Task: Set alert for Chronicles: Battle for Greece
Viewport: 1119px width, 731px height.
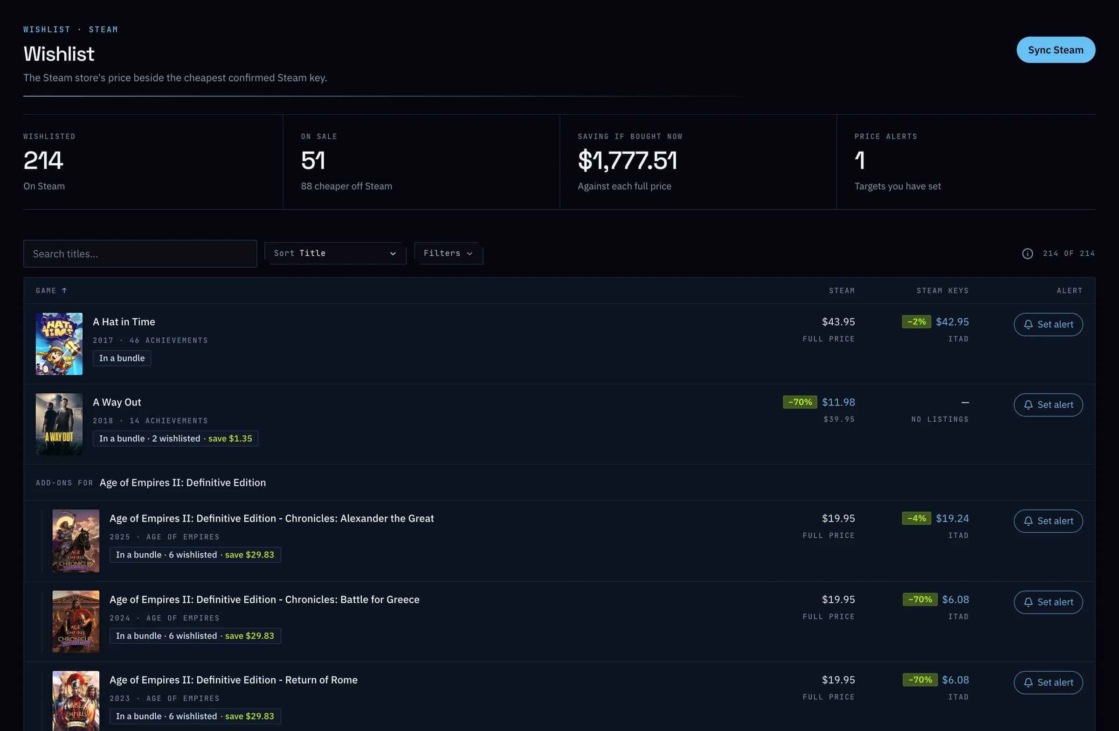Action: pos(1048,602)
